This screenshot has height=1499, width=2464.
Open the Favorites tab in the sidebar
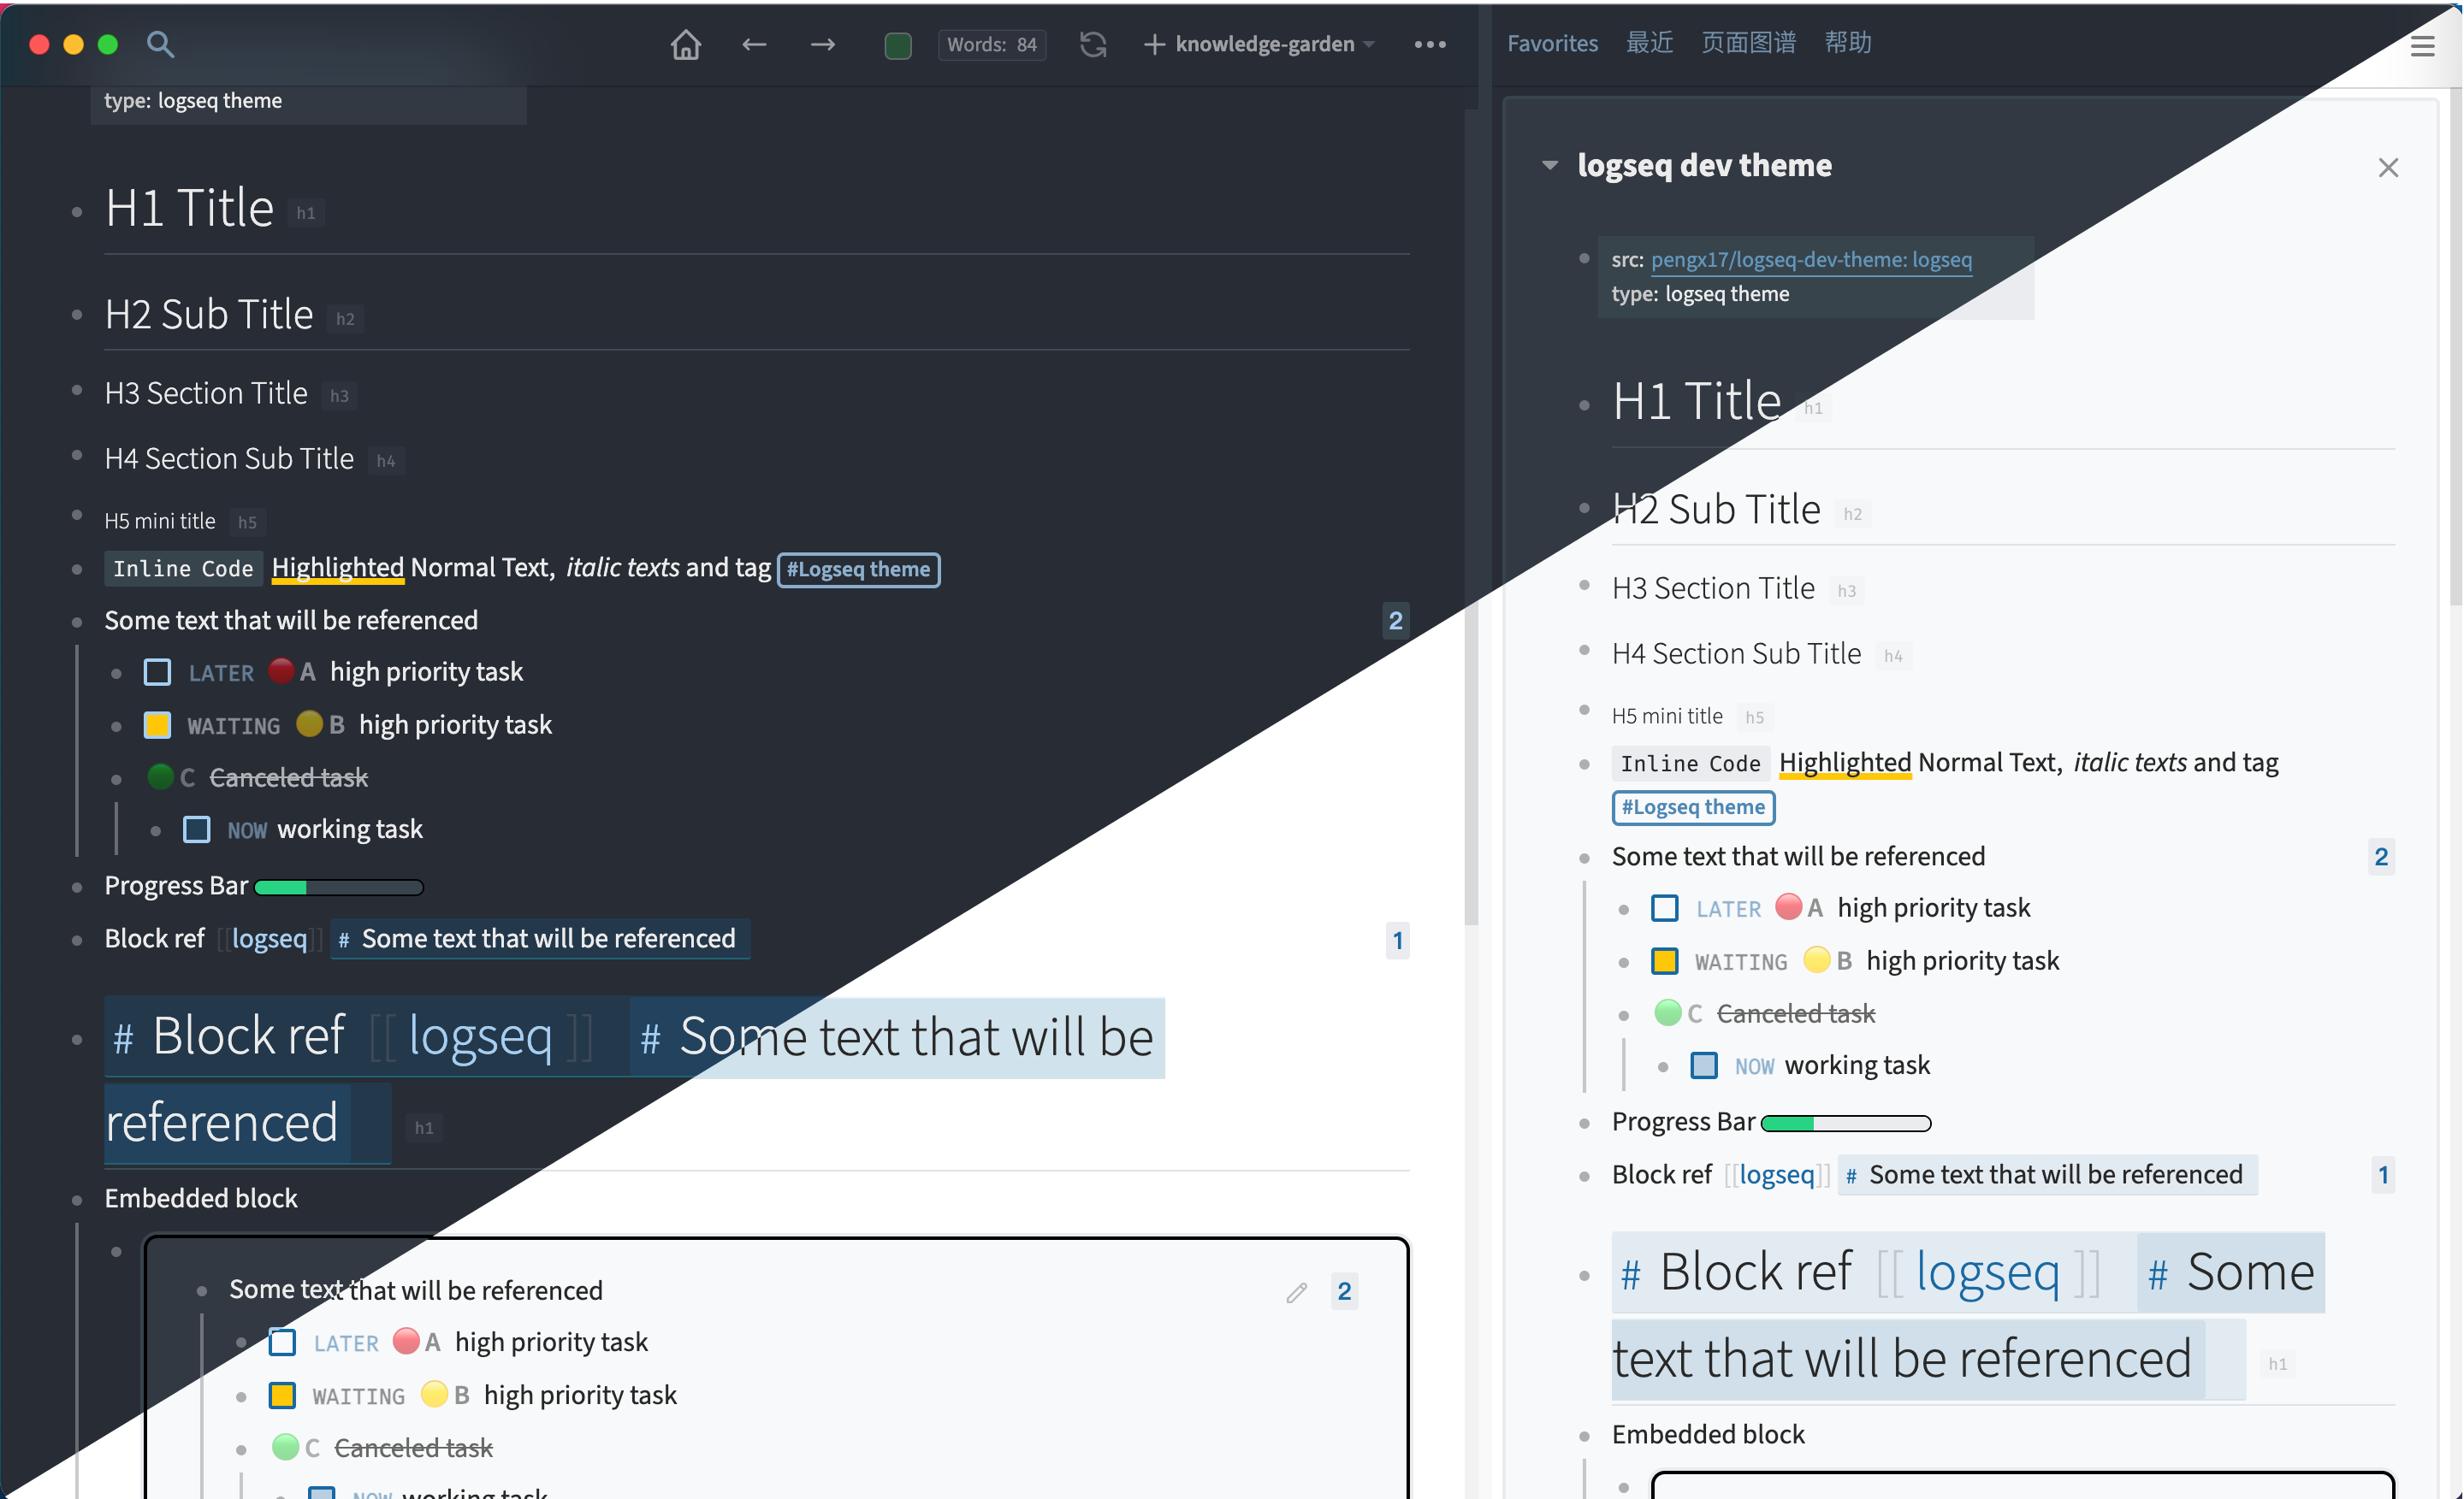1552,43
